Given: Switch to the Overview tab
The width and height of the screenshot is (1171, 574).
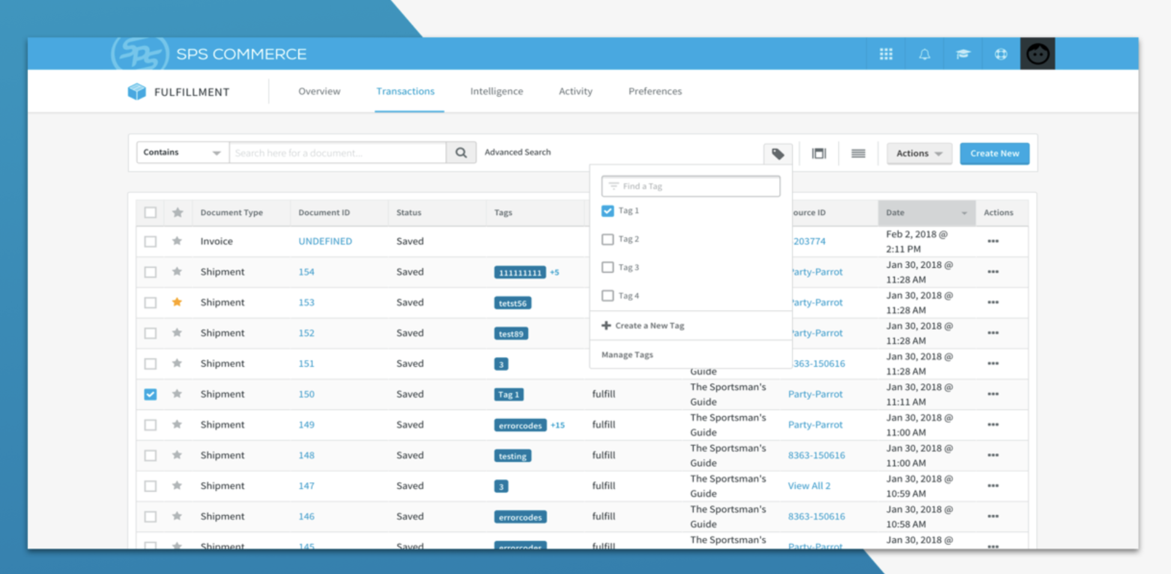Looking at the screenshot, I should [319, 91].
